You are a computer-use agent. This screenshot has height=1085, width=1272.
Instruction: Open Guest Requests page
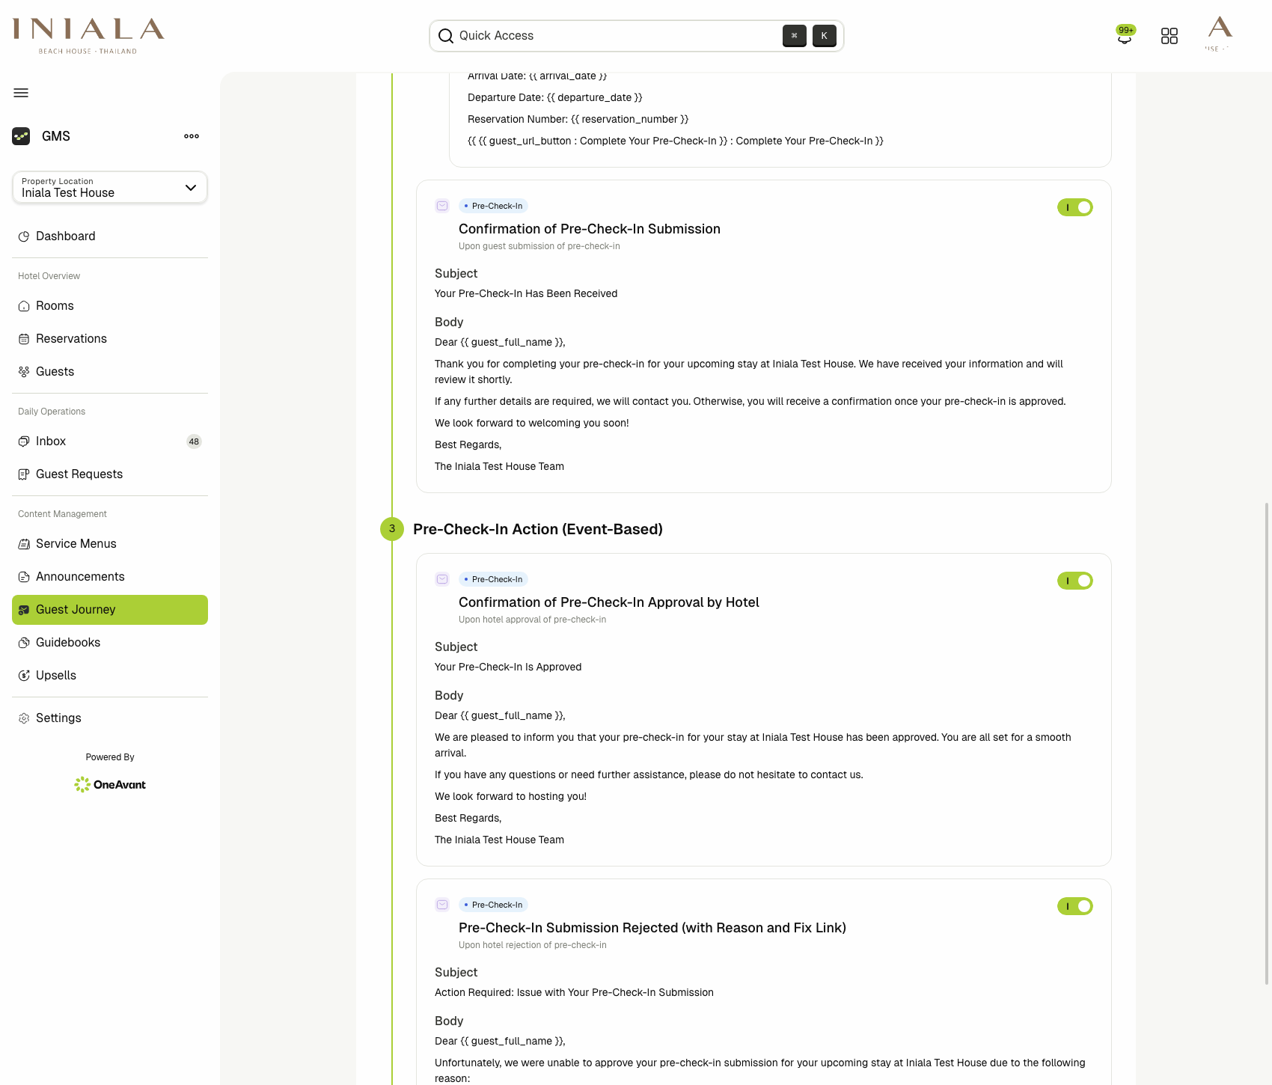click(79, 474)
